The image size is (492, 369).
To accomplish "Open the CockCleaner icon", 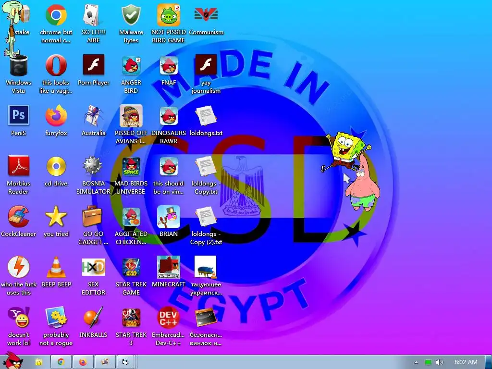I will click(x=19, y=217).
